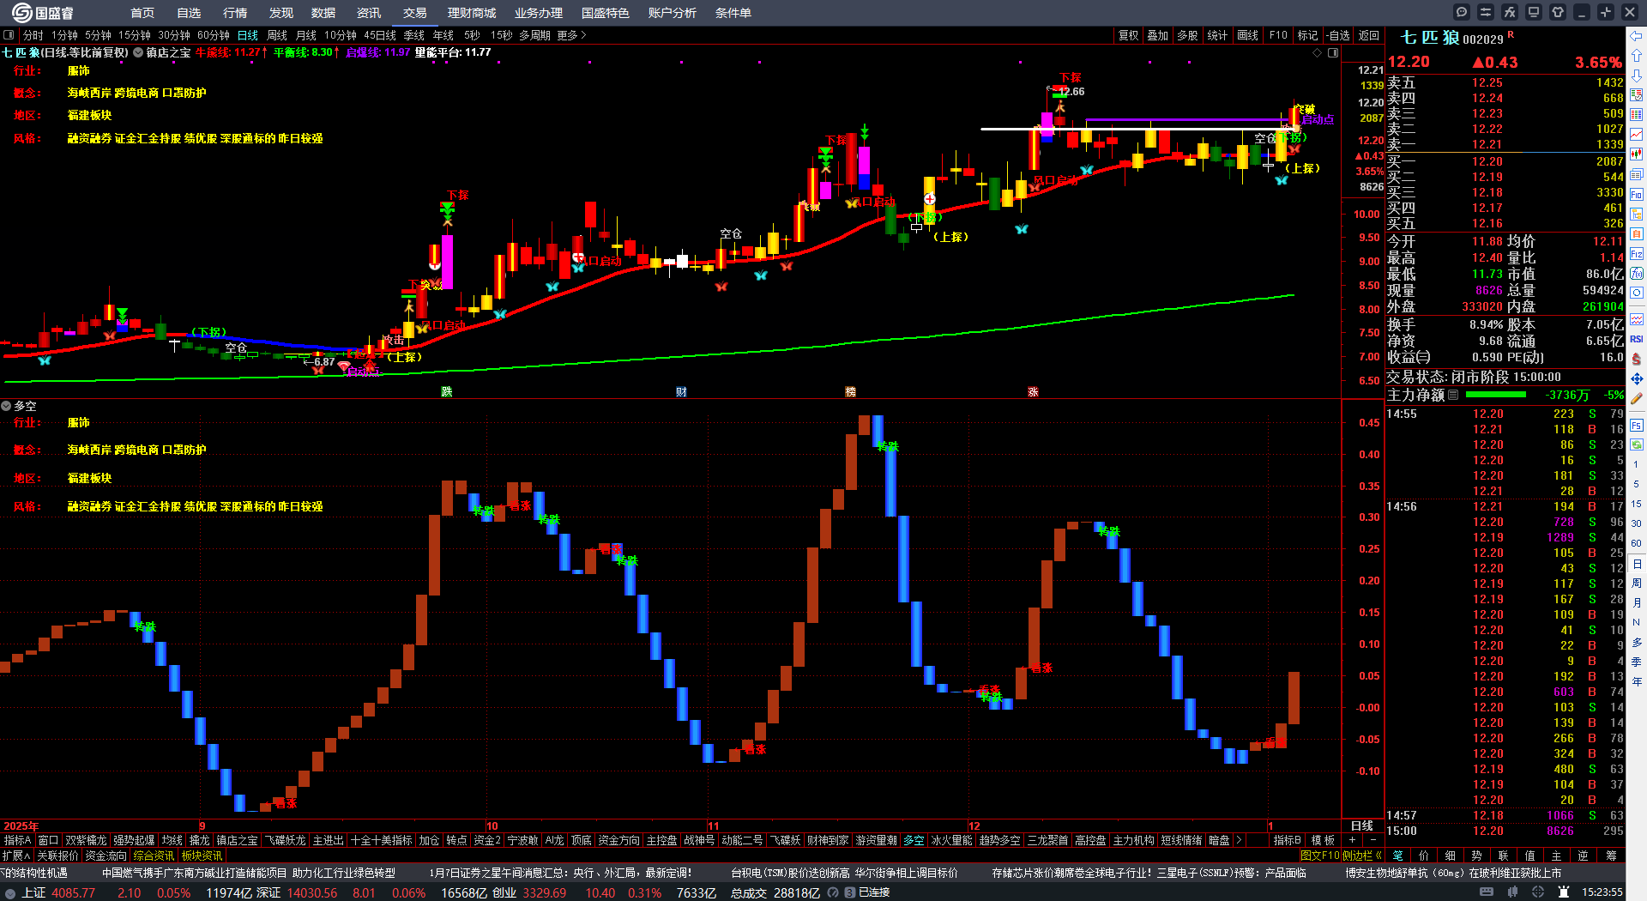Open the f(x) formula icon in sidebar
1647x901 pixels.
1637,274
